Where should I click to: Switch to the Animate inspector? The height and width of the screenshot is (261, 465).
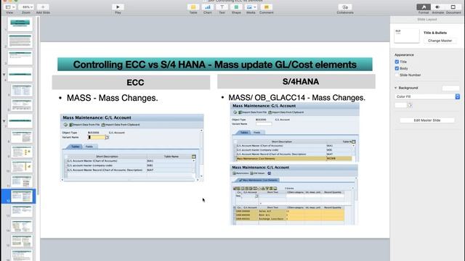click(x=437, y=7)
